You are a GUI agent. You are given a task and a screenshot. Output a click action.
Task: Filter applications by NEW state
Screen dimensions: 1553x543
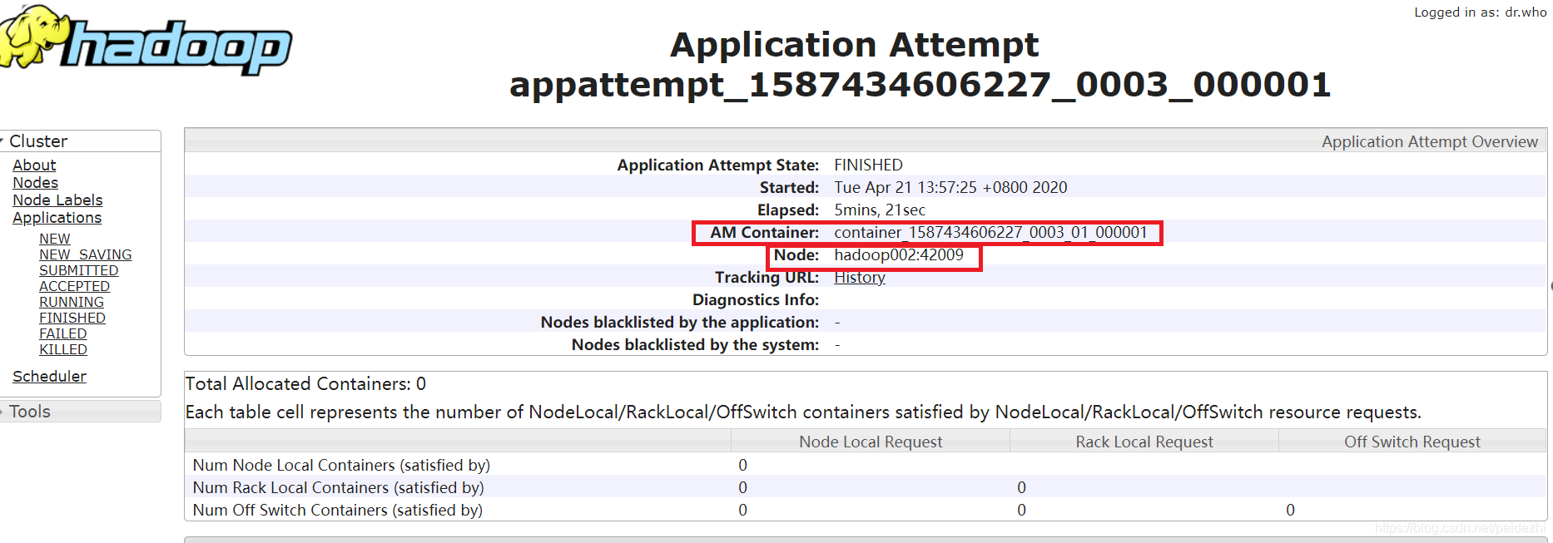click(x=55, y=239)
